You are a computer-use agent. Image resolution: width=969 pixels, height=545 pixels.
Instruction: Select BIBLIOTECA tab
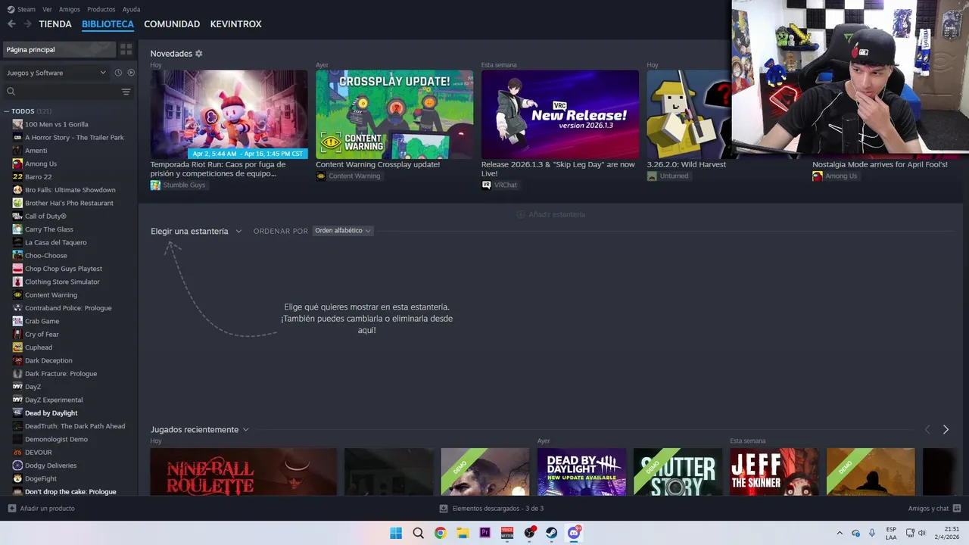[107, 24]
